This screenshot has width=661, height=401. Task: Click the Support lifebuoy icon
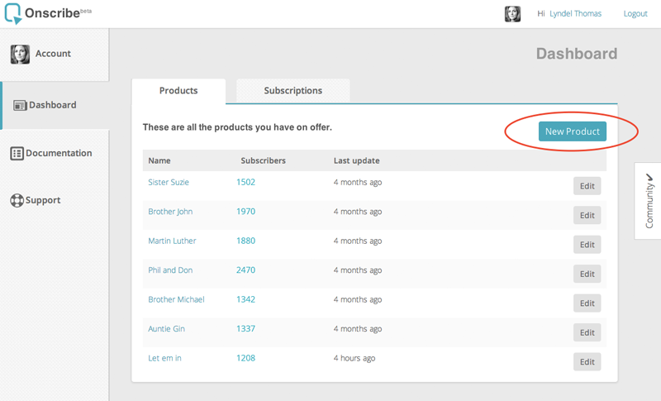point(17,200)
